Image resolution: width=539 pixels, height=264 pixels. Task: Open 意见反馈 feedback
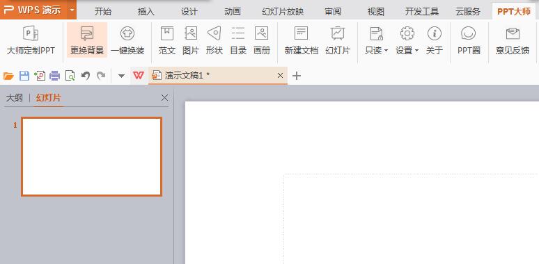pyautogui.click(x=513, y=41)
